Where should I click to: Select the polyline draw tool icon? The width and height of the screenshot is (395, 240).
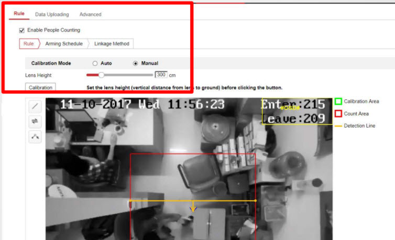click(x=35, y=136)
